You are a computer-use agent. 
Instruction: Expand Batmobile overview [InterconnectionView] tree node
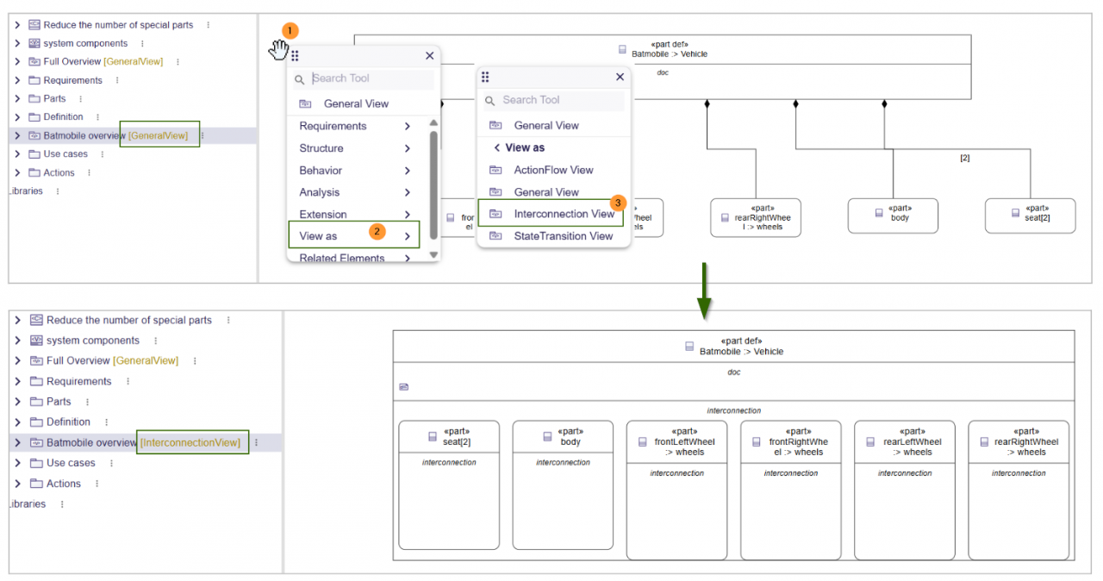coord(17,443)
